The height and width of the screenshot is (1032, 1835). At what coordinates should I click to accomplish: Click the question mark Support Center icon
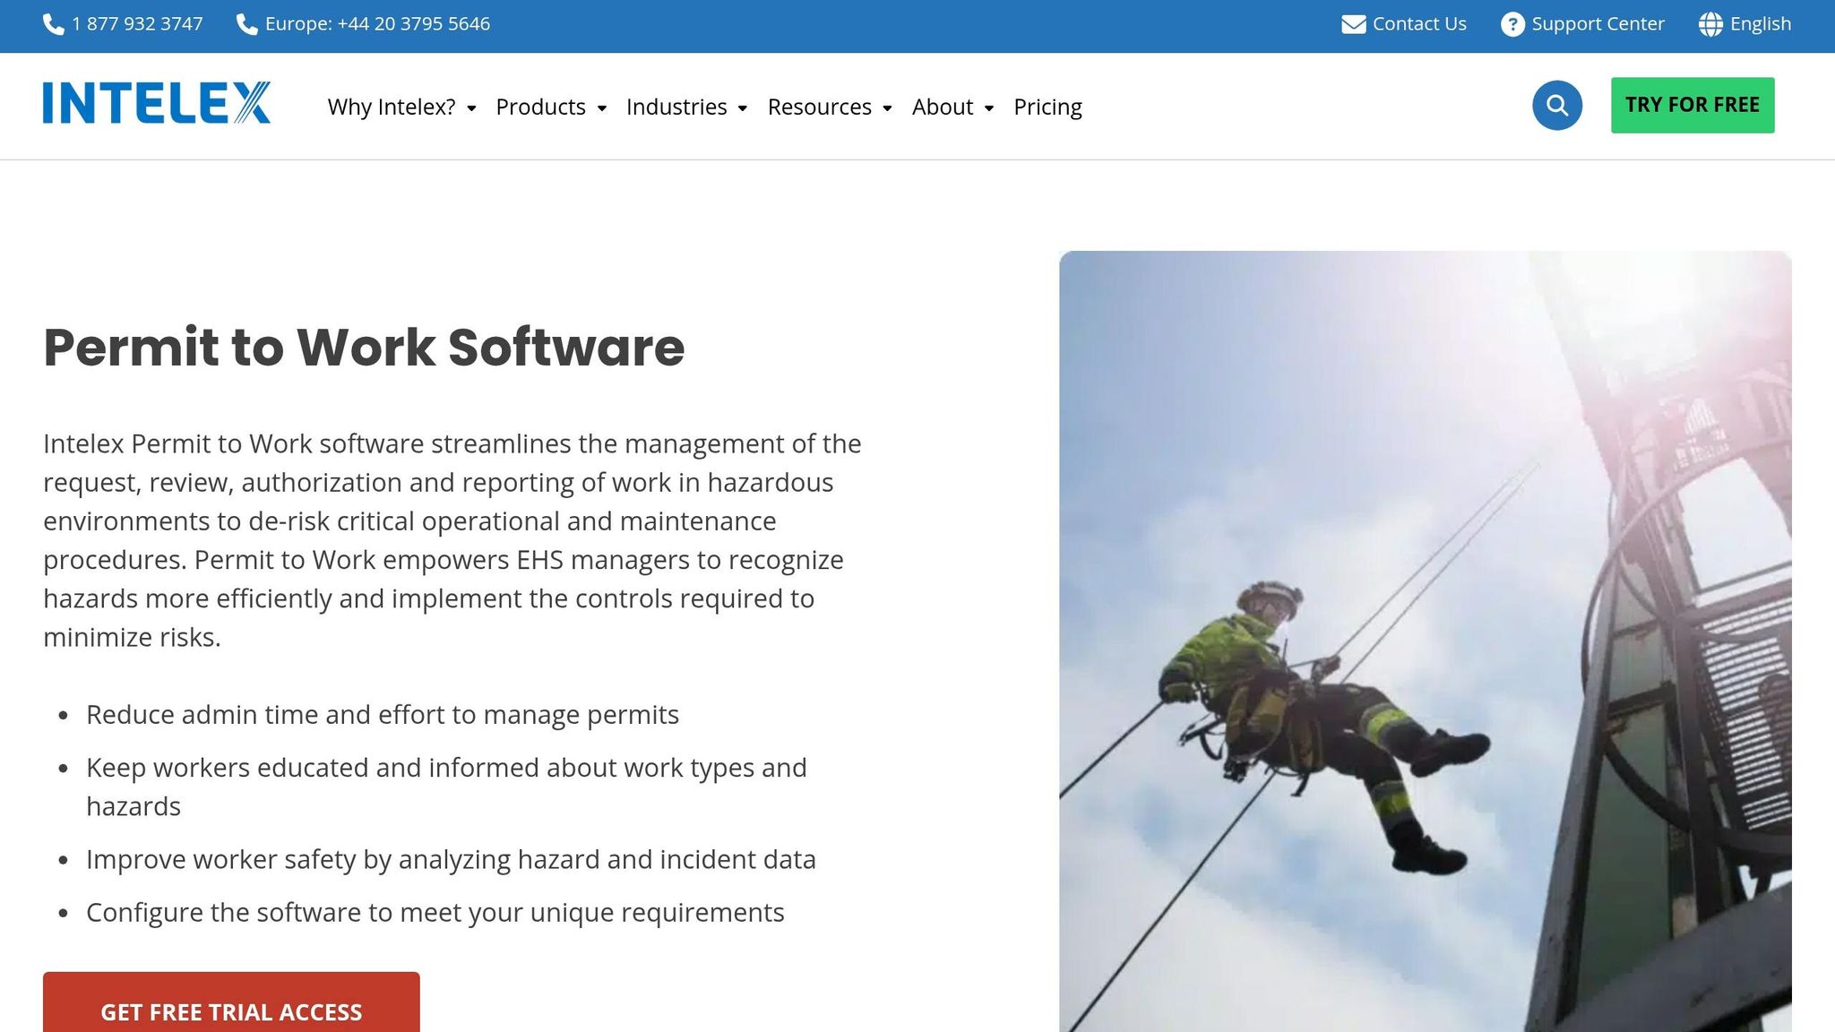pos(1512,24)
